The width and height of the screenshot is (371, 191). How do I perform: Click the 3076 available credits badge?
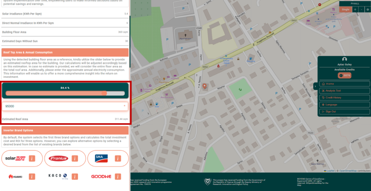(x=344, y=76)
